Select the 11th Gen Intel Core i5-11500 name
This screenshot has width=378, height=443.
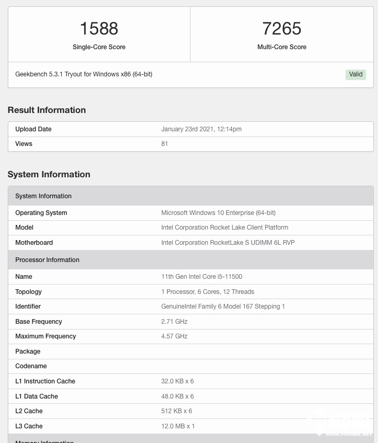coord(202,277)
